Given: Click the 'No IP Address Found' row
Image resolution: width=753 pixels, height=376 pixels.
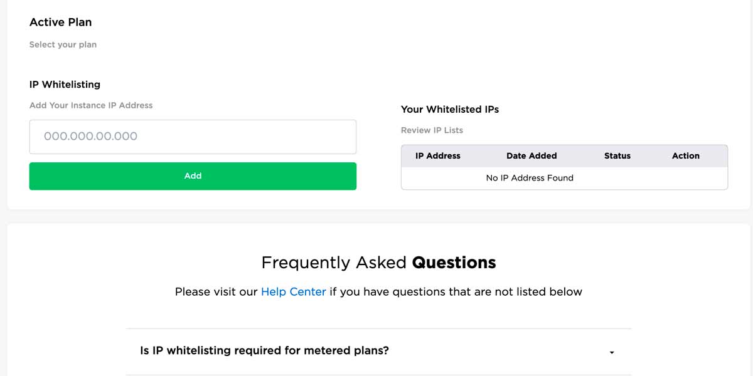Looking at the screenshot, I should pyautogui.click(x=530, y=178).
